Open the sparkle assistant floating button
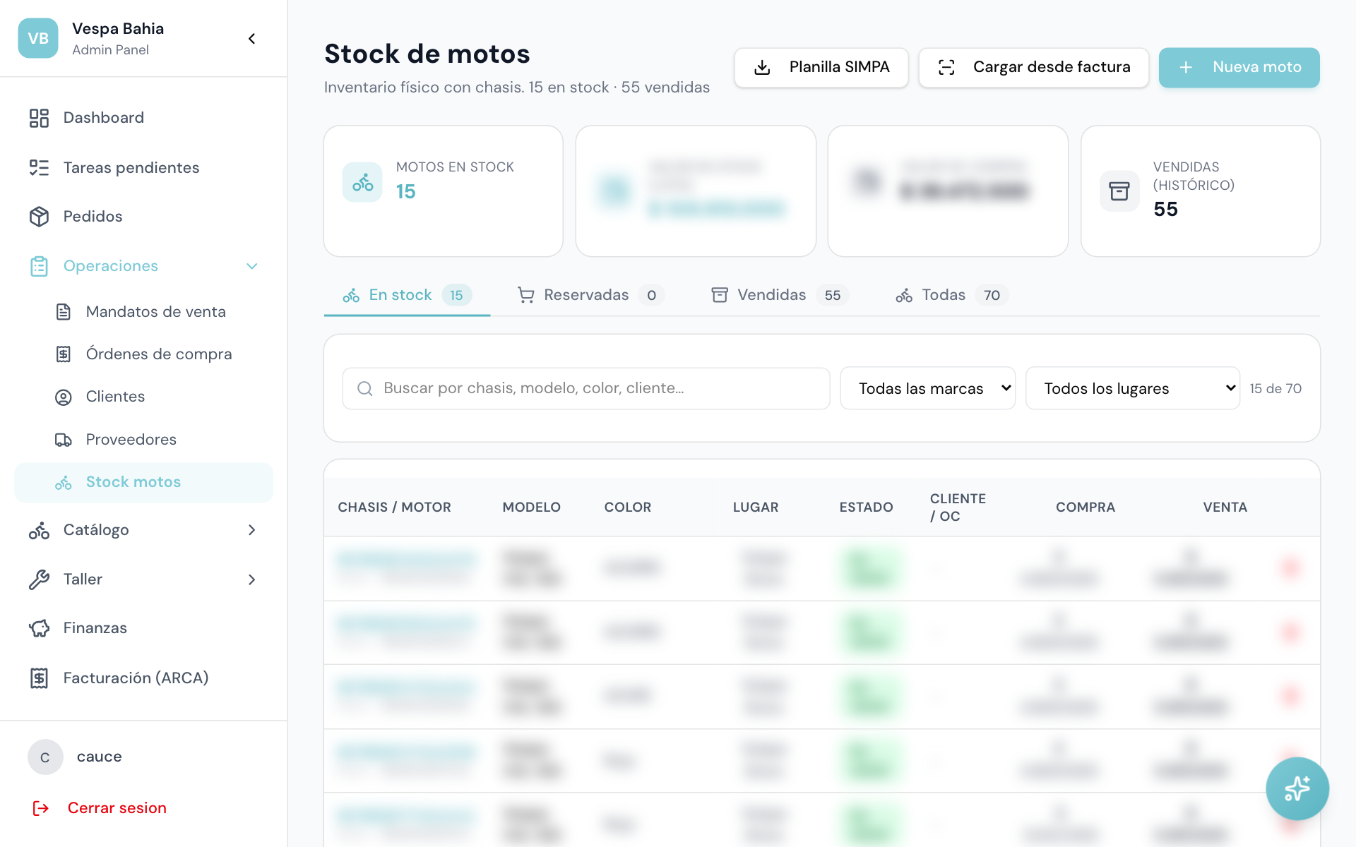 pos(1297,788)
